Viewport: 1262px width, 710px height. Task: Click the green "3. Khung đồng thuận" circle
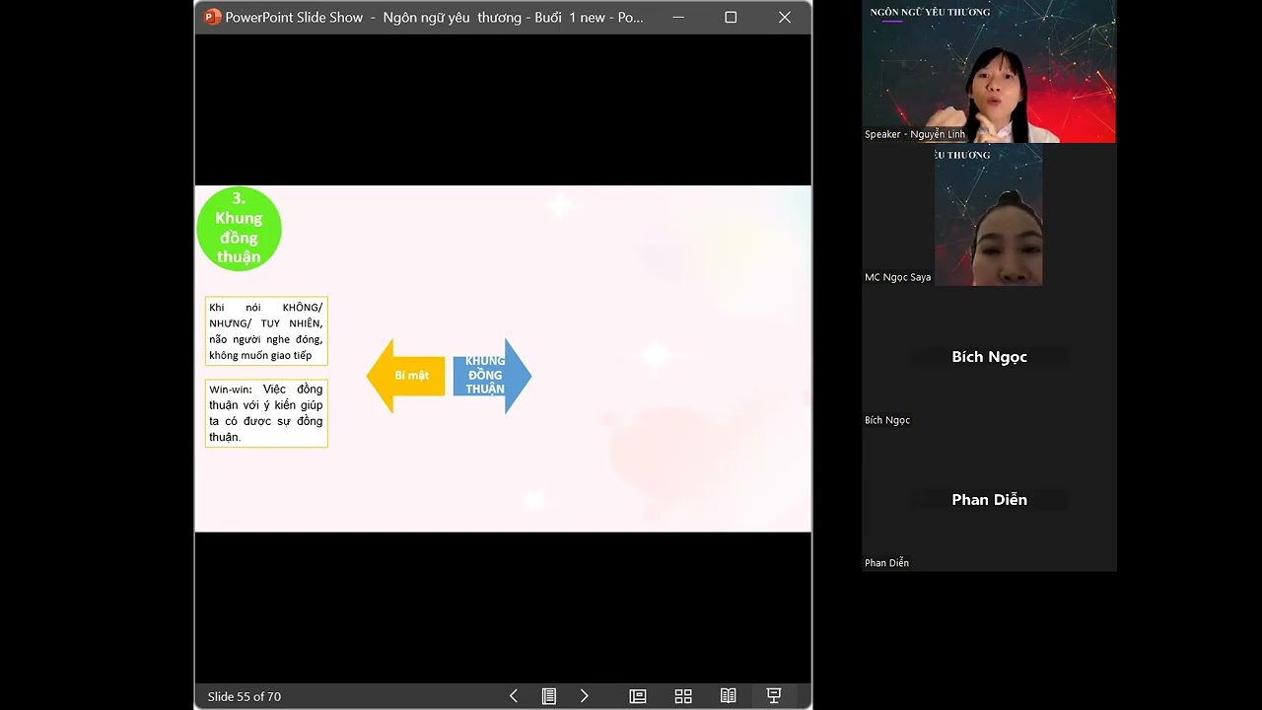[x=239, y=229]
